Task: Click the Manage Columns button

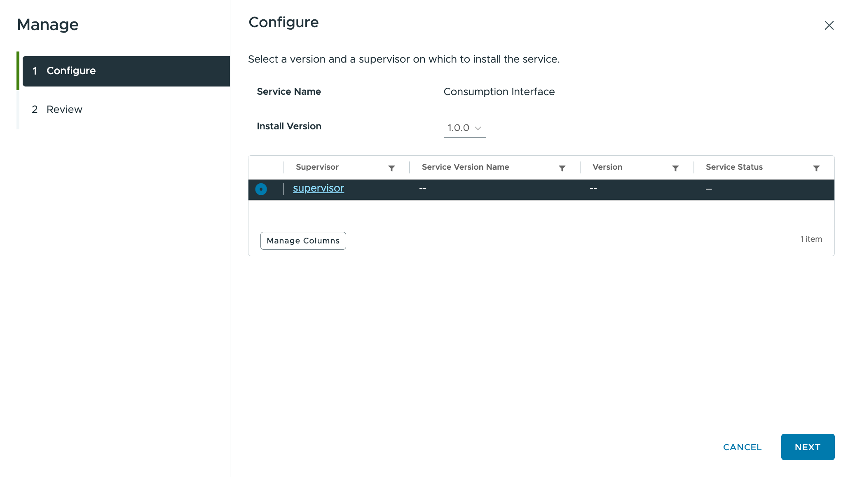Action: [x=303, y=241]
